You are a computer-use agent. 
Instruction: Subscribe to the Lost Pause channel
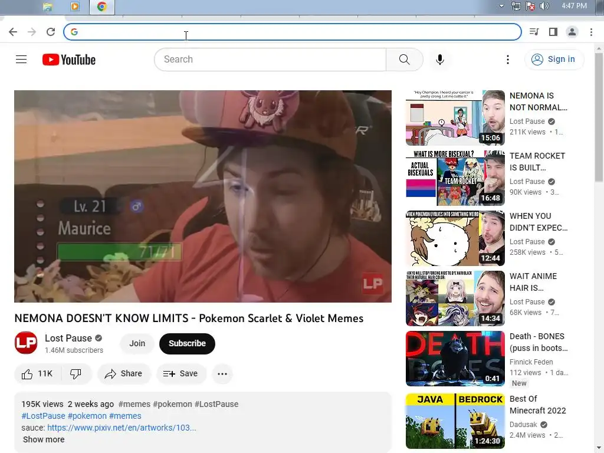pos(187,343)
